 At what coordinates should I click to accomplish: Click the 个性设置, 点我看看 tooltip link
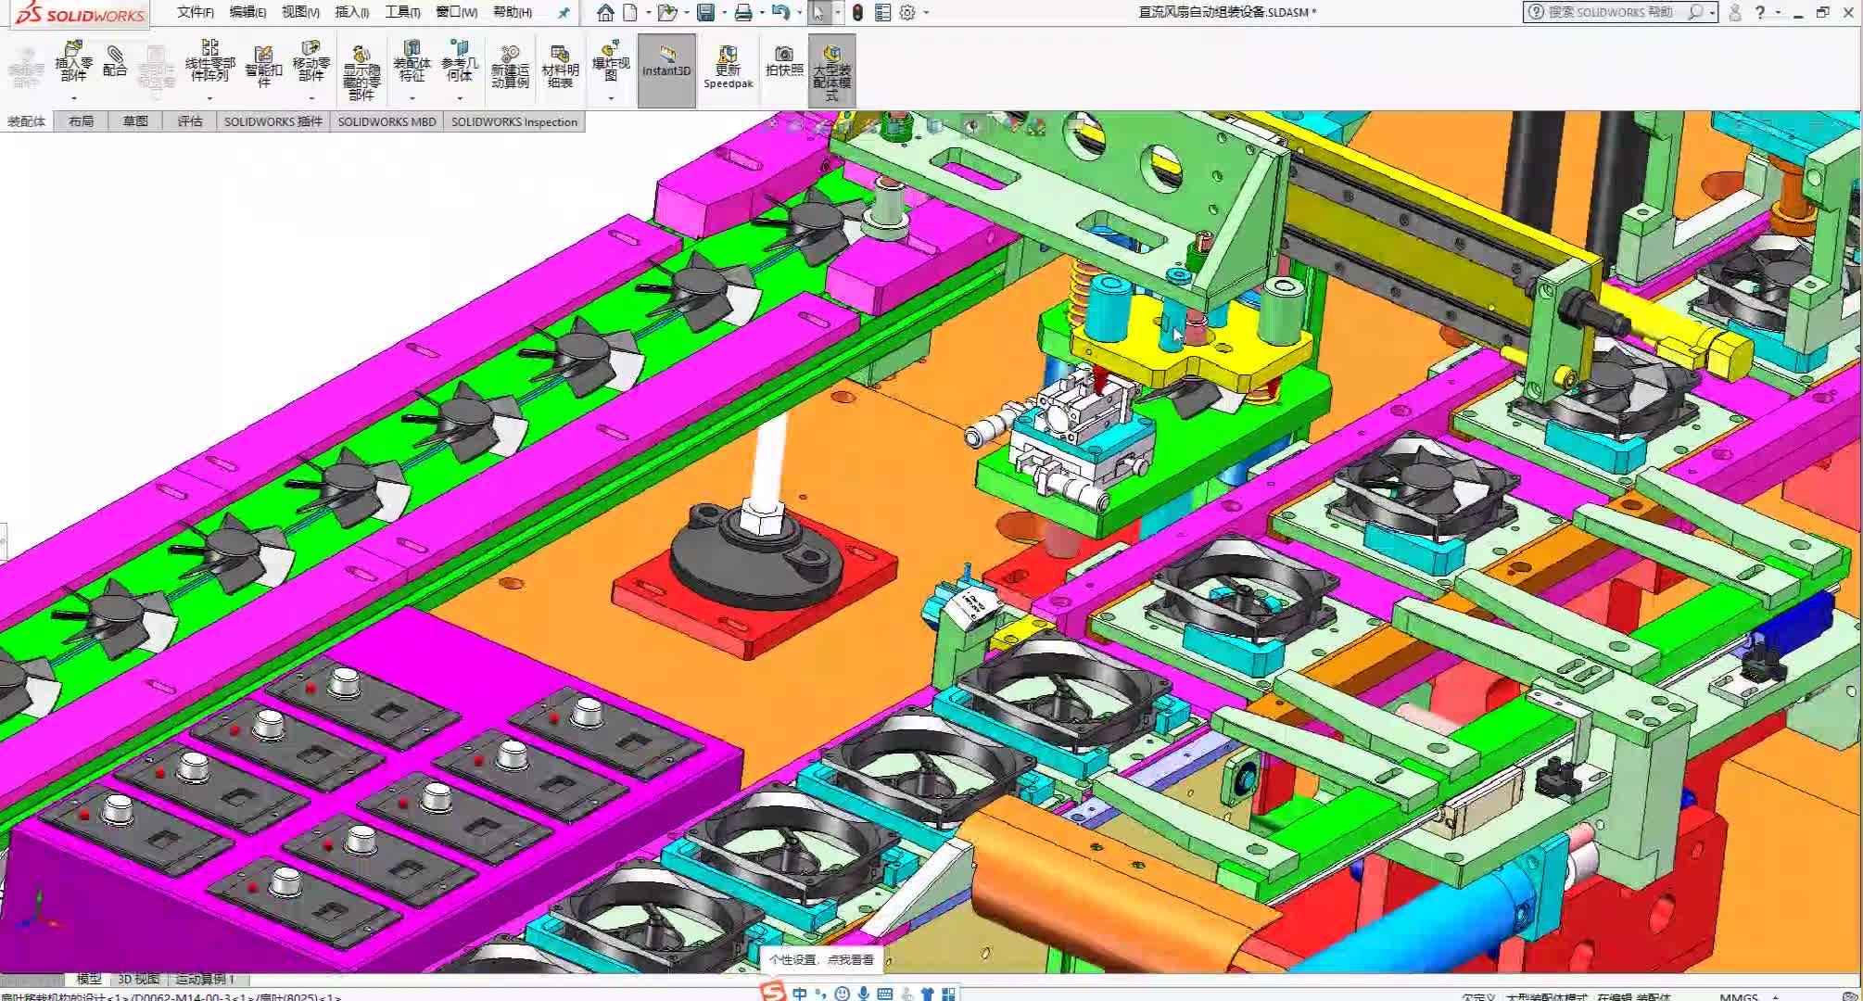[820, 959]
